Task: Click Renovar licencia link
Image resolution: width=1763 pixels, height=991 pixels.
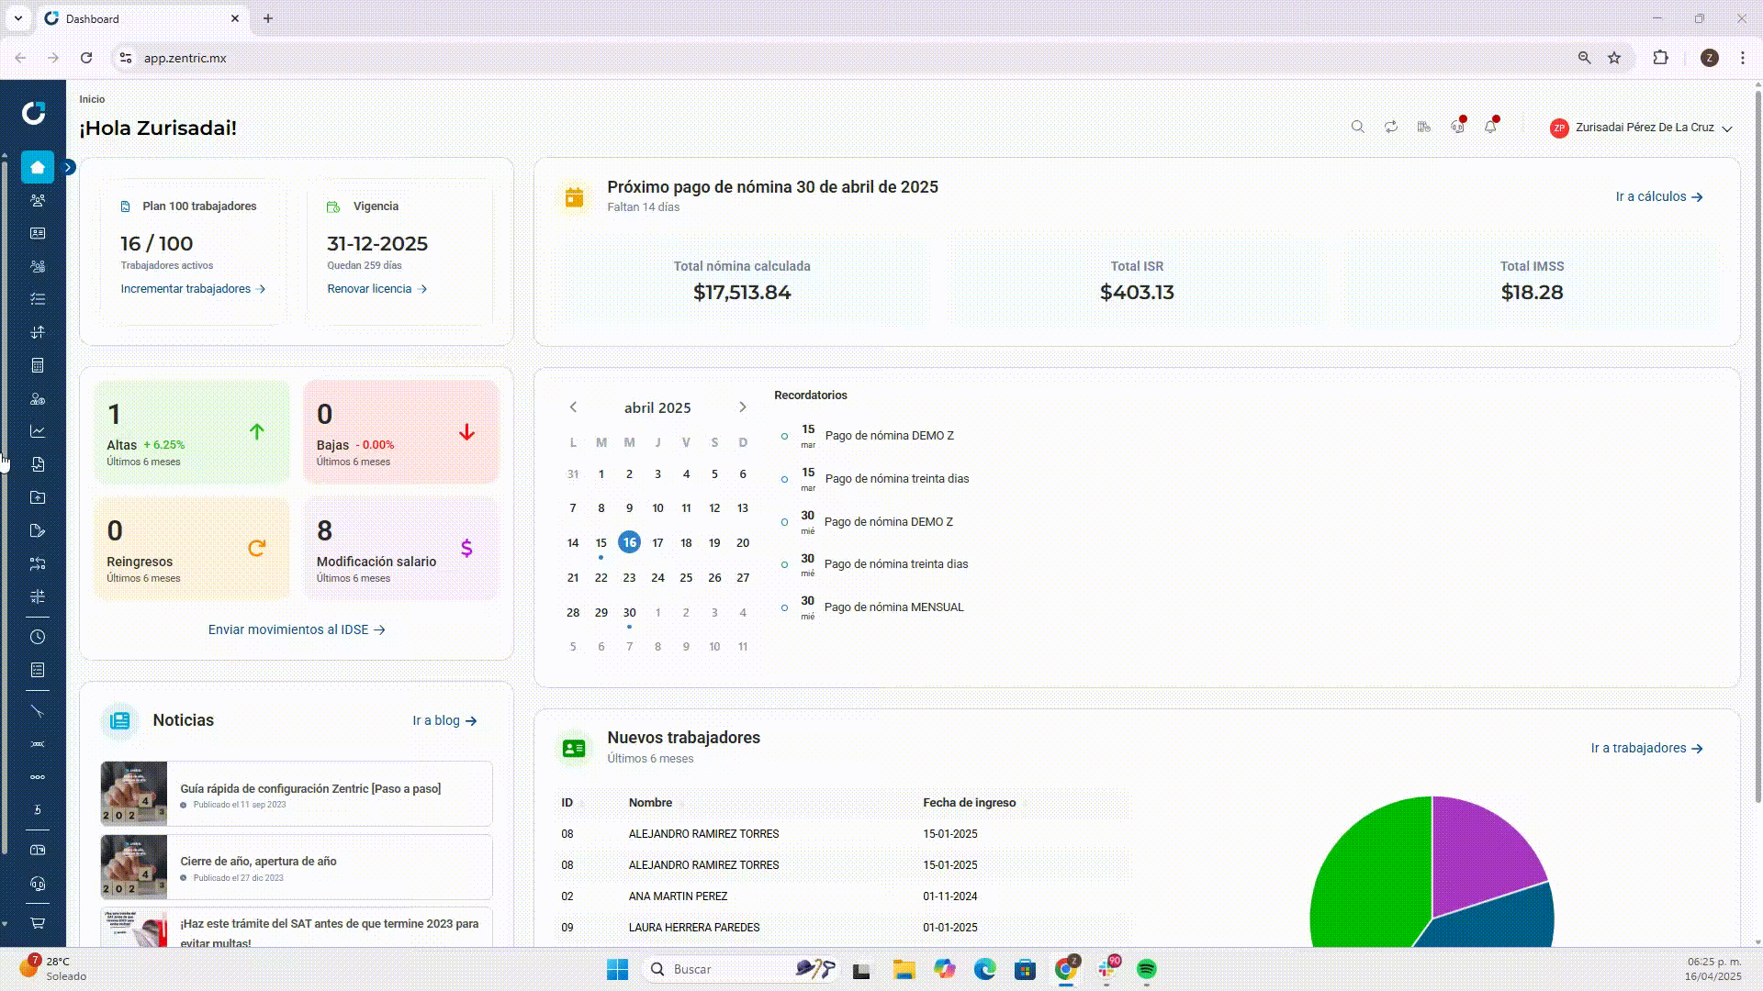Action: click(x=376, y=288)
